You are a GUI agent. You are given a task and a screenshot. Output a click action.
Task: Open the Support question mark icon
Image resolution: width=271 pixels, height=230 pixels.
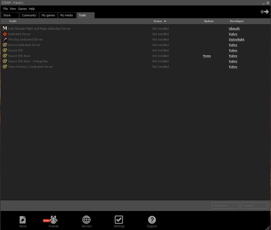pyautogui.click(x=152, y=220)
